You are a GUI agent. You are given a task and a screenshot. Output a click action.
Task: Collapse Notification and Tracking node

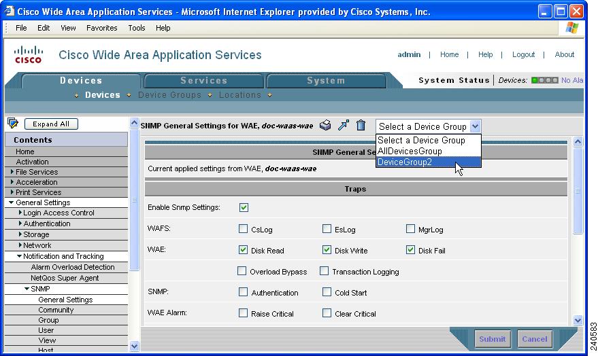pos(19,256)
